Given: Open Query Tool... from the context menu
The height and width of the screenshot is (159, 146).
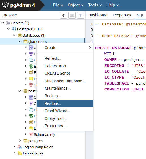Looking at the screenshot, I should (x=65, y=118).
